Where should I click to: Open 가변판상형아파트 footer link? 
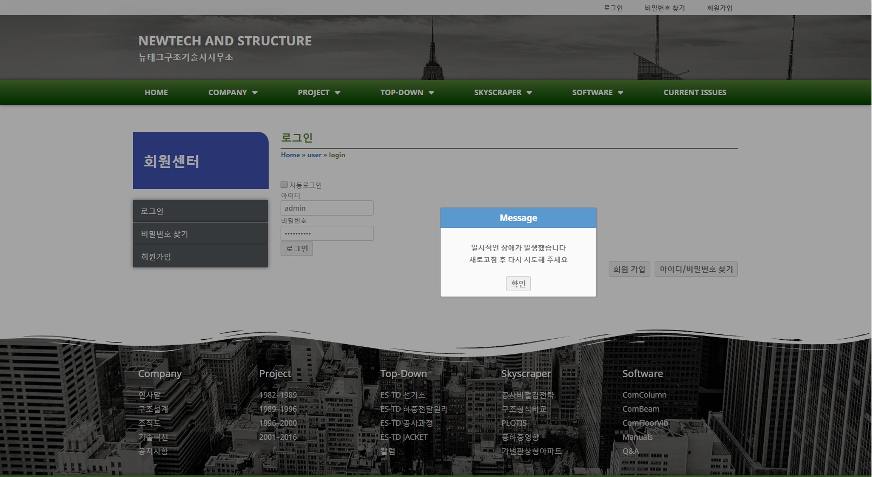(x=531, y=451)
